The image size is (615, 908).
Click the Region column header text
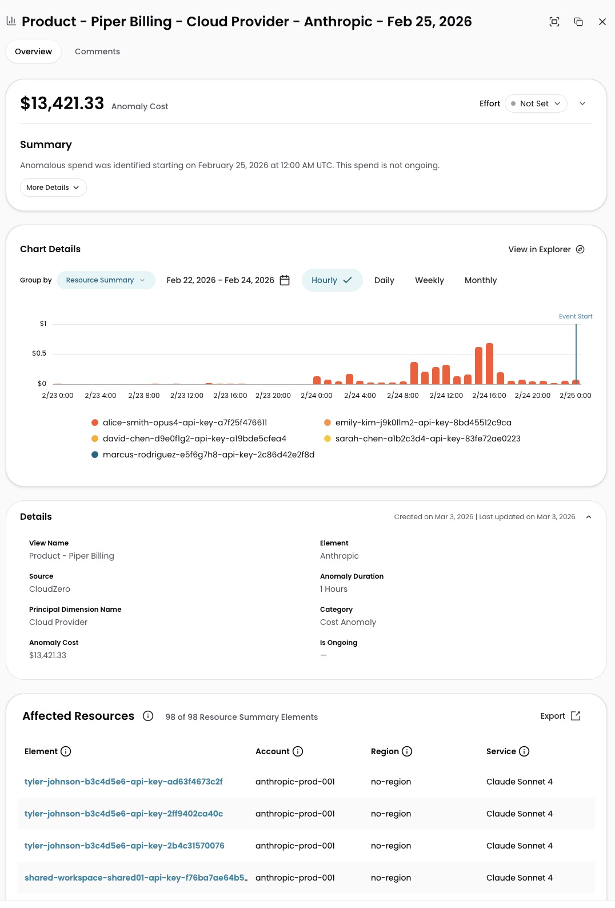tap(385, 751)
